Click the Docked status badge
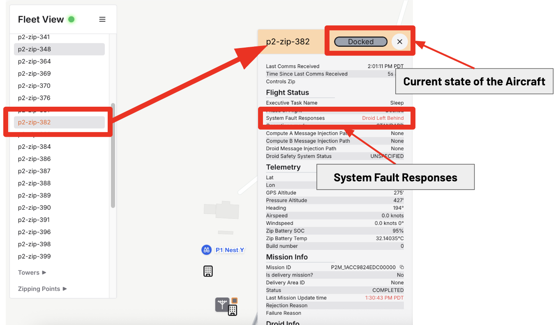This screenshot has width=558, height=325. click(x=361, y=41)
